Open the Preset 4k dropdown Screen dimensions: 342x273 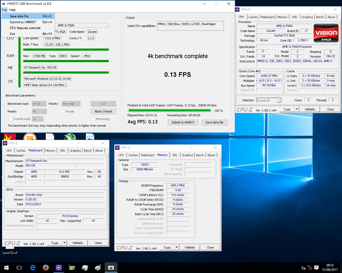pyautogui.click(x=39, y=111)
